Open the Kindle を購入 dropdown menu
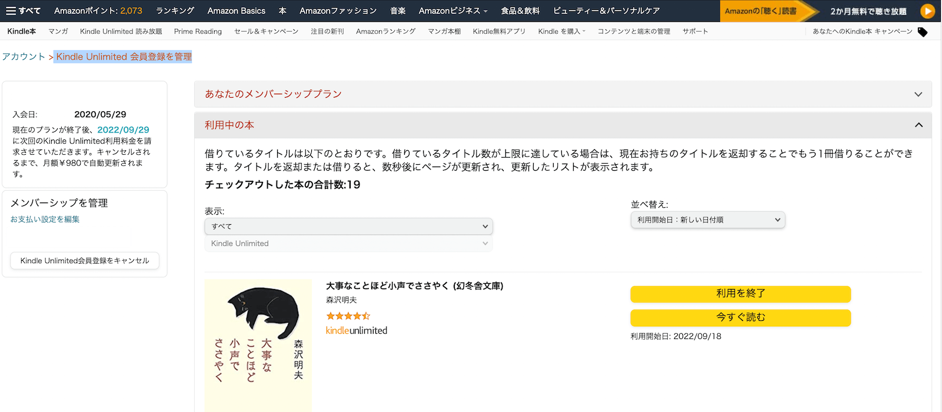 (x=562, y=31)
